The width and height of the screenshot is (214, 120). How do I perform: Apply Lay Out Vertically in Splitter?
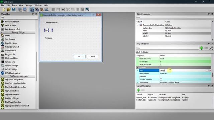[x=68, y=10]
